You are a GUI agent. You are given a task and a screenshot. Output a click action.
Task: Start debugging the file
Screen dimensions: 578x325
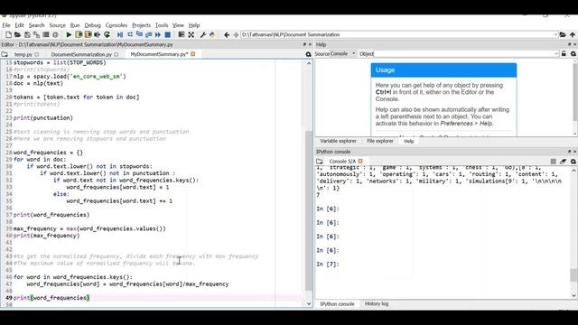[x=120, y=34]
